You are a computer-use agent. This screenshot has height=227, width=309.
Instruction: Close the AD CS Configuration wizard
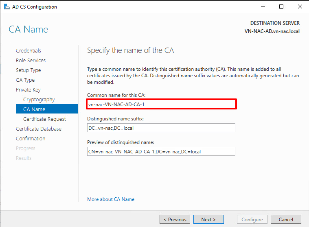click(x=300, y=7)
